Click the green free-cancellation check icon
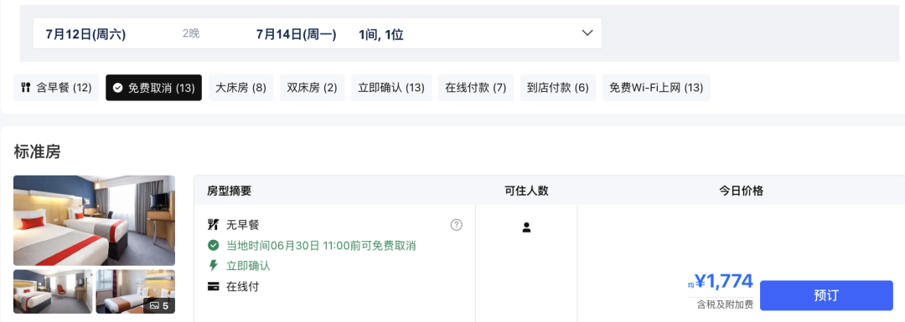The height and width of the screenshot is (322, 905). point(213,245)
